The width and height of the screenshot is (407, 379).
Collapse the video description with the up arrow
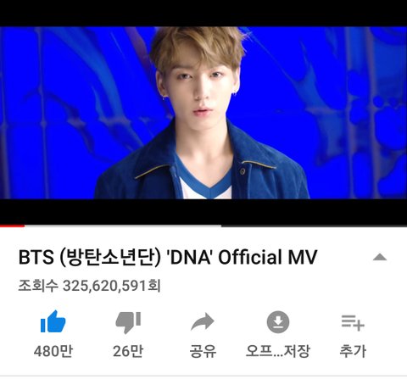pos(380,257)
